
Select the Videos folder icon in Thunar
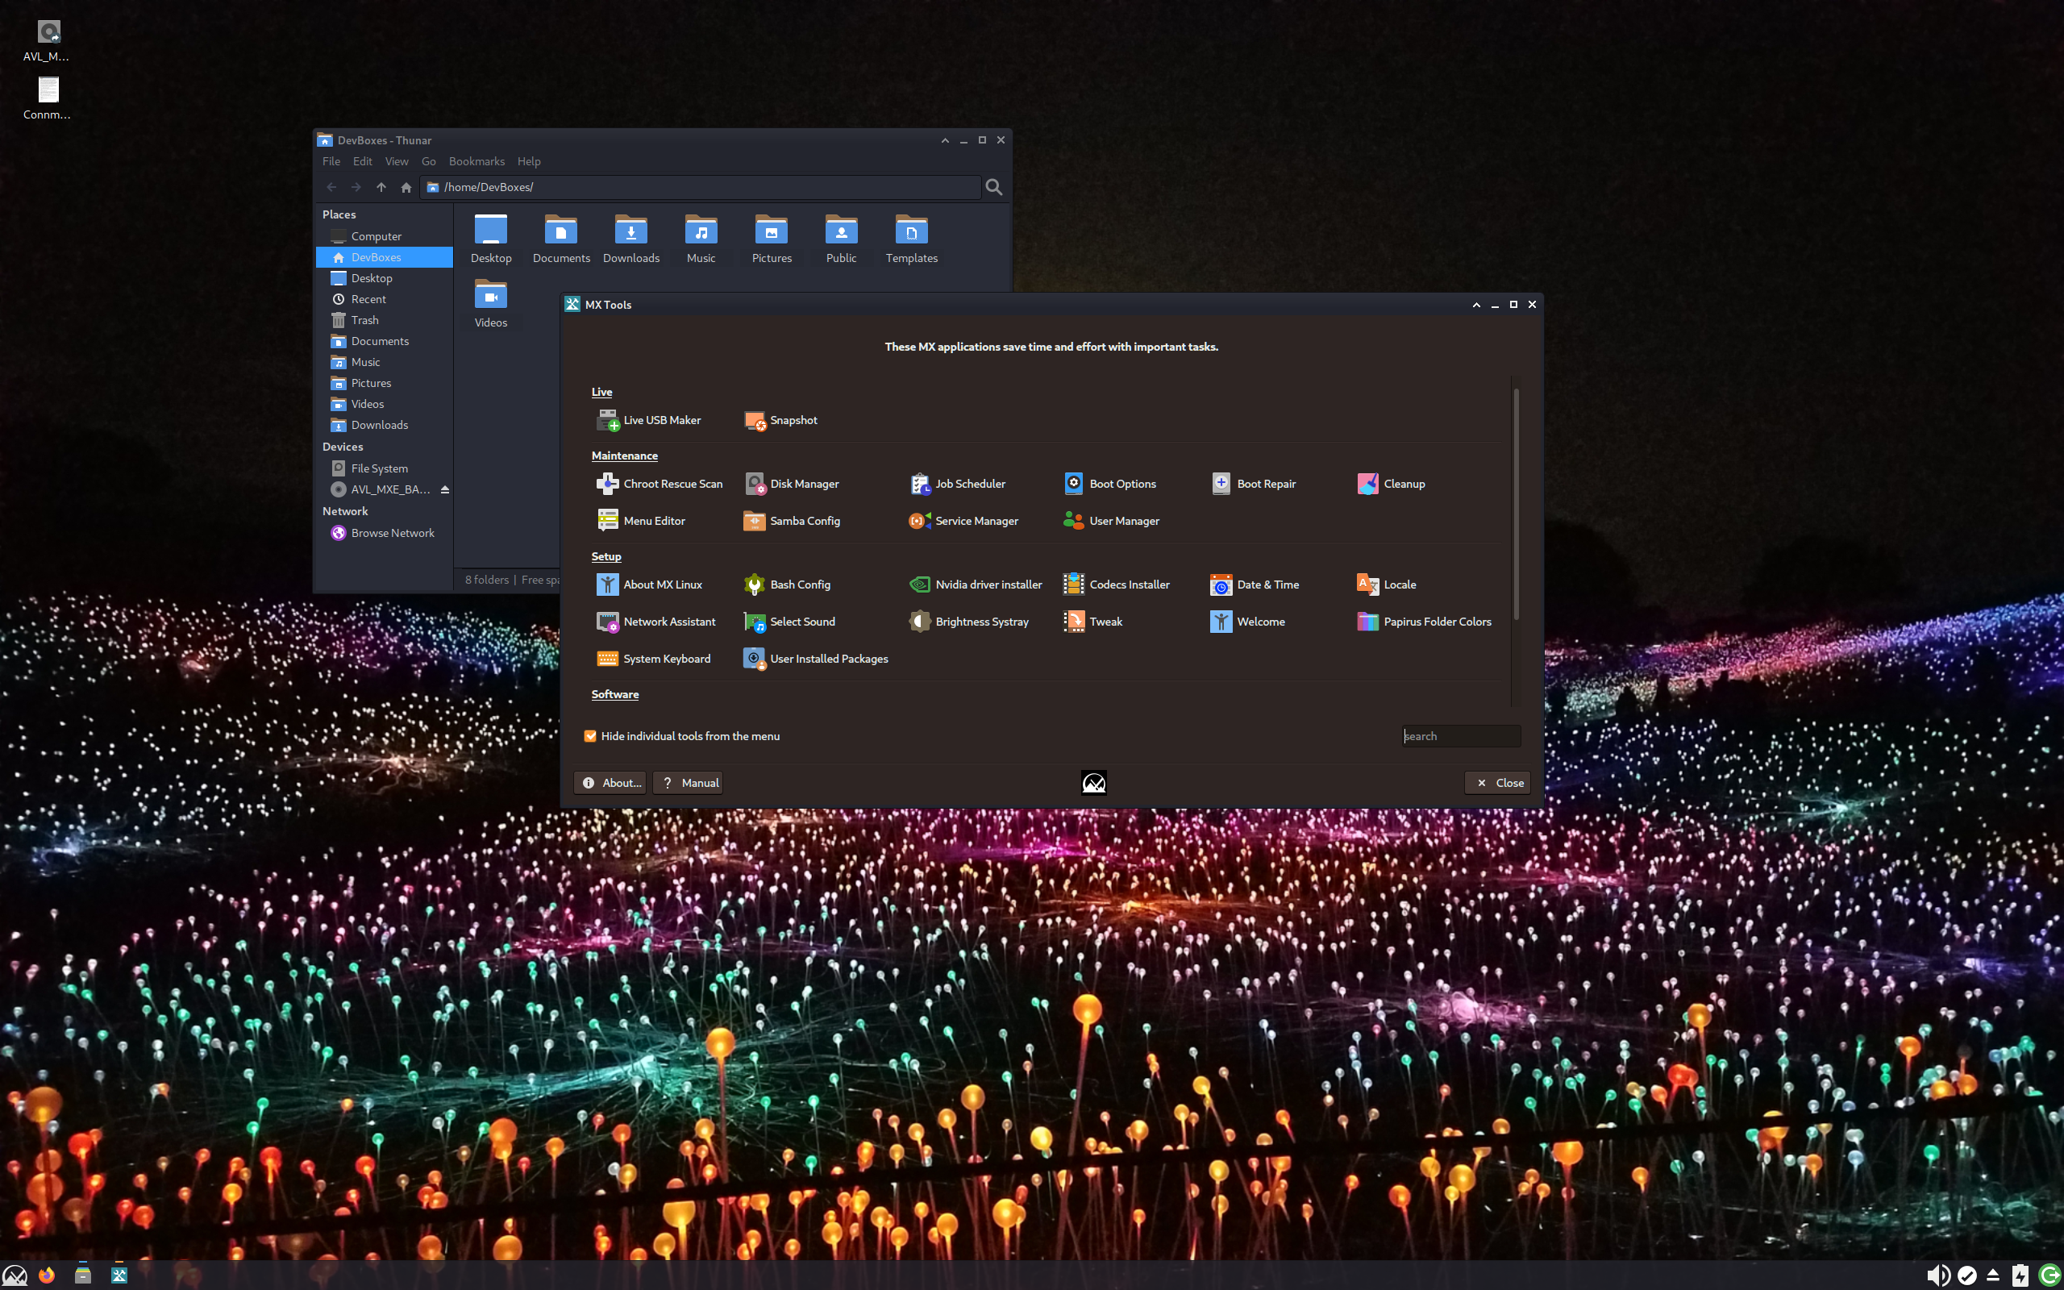coord(490,295)
